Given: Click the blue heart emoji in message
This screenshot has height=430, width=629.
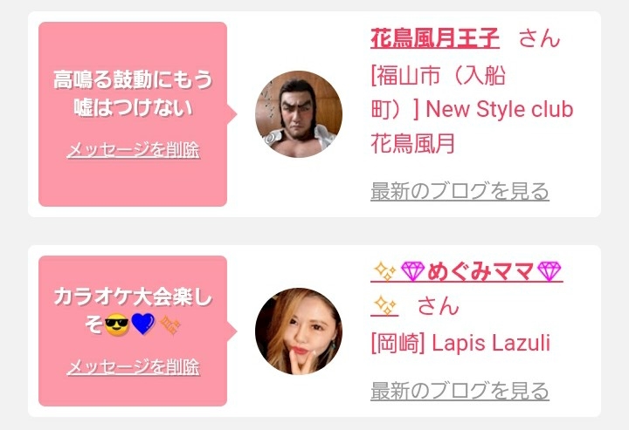Looking at the screenshot, I should (142, 324).
